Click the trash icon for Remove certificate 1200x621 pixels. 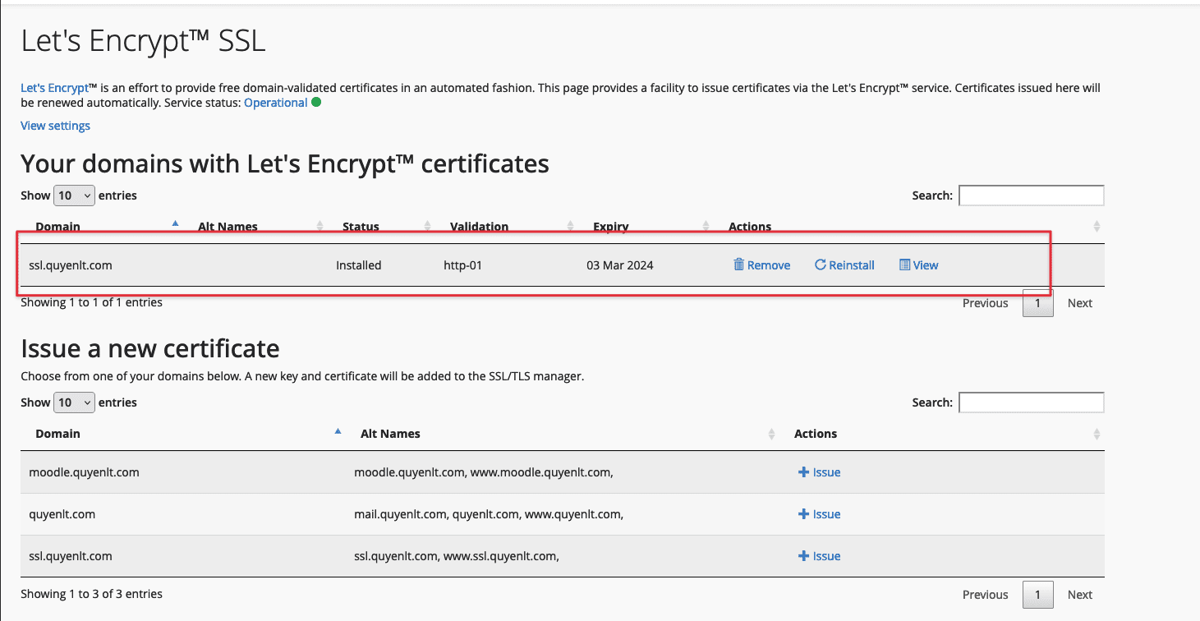click(x=738, y=264)
